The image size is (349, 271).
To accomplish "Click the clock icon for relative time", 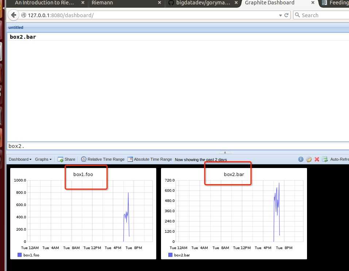I will pyautogui.click(x=84, y=159).
